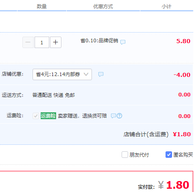Click chat bubble icon in 运费险 row

pyautogui.click(x=113, y=116)
